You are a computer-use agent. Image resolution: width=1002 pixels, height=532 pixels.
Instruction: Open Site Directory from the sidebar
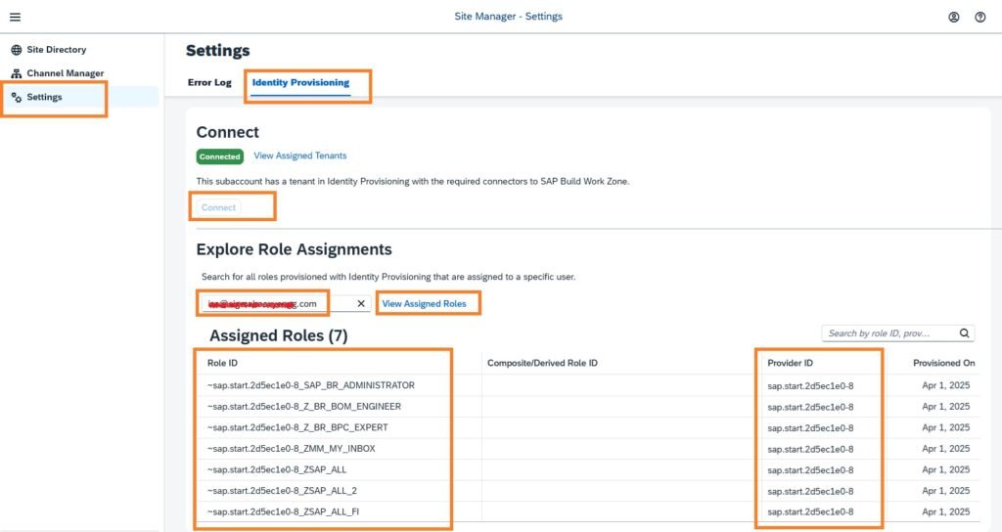[56, 50]
